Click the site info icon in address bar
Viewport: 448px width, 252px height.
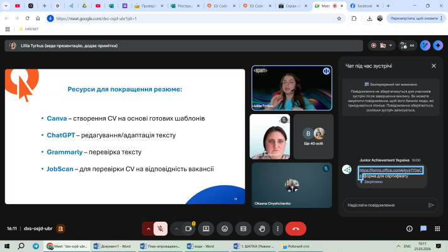(50, 18)
